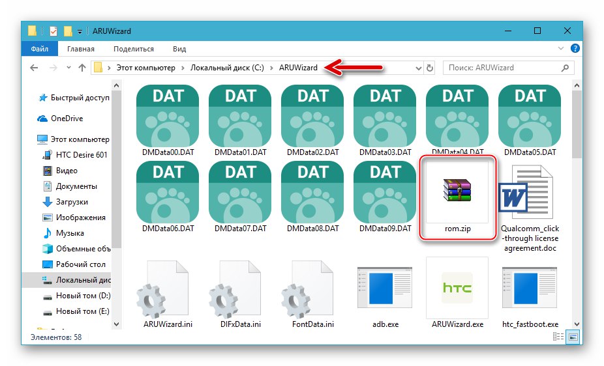The height and width of the screenshot is (366, 604).
Task: Go back to previous folder
Action: (34, 68)
